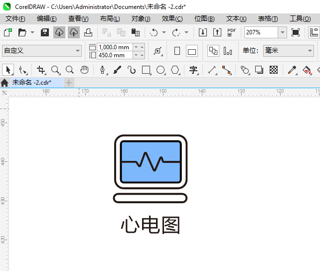320x271 pixels.
Task: Select the Pen nib drawing tool
Action: [x=103, y=70]
